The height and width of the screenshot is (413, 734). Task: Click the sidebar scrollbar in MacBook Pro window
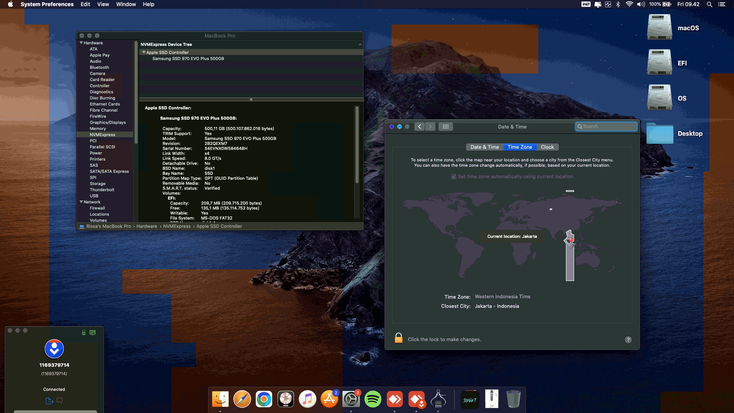[x=136, y=92]
